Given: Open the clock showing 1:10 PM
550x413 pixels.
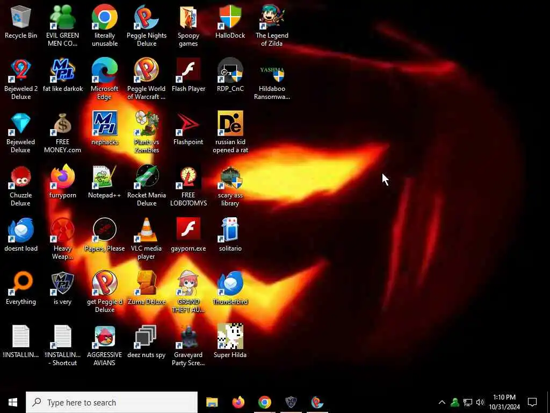Looking at the screenshot, I should (x=504, y=402).
